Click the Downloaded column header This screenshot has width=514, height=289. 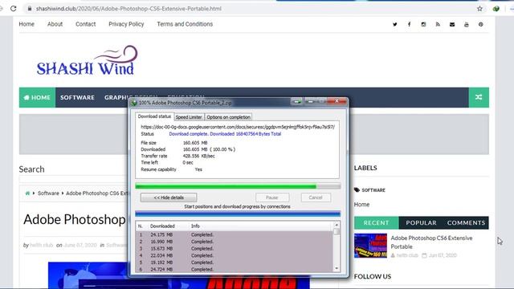click(x=162, y=226)
